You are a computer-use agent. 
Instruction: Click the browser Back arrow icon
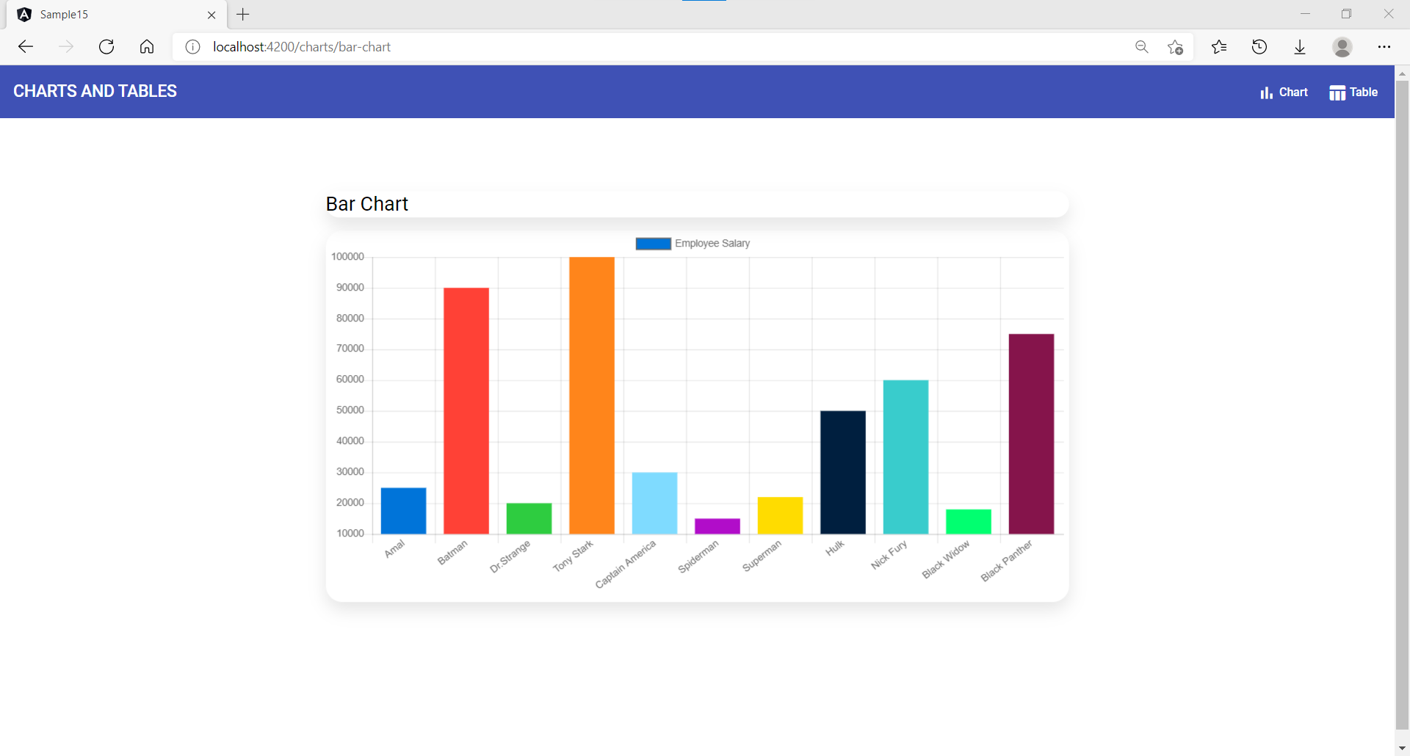(x=26, y=46)
